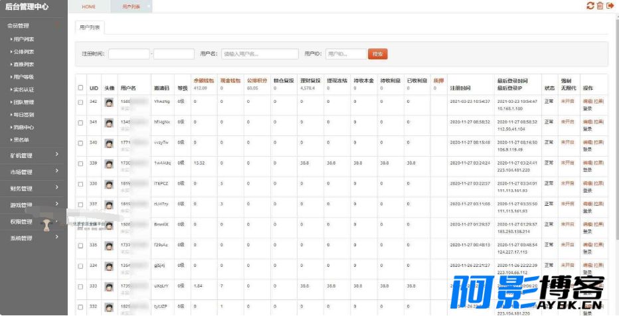Click 拉黑 link for UID 341

pos(598,121)
